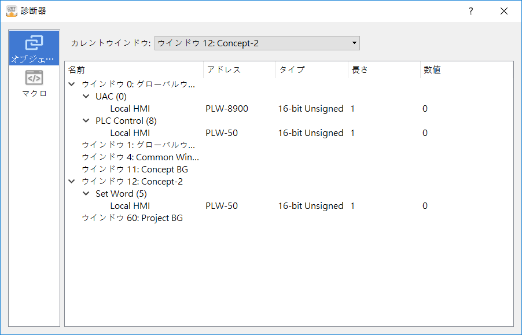Collapse the Set Word (5) node

pos(86,194)
